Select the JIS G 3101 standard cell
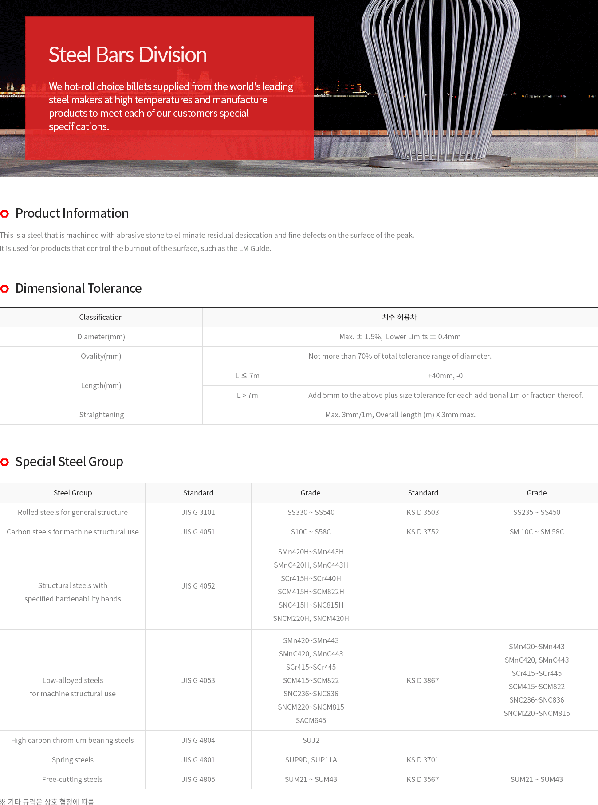 tap(198, 512)
